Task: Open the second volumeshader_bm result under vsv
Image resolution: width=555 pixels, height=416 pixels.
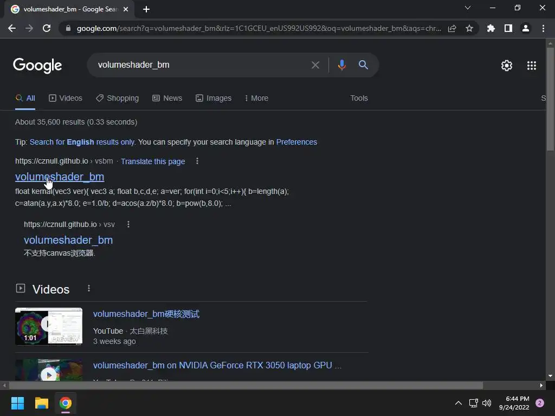Action: click(x=68, y=240)
